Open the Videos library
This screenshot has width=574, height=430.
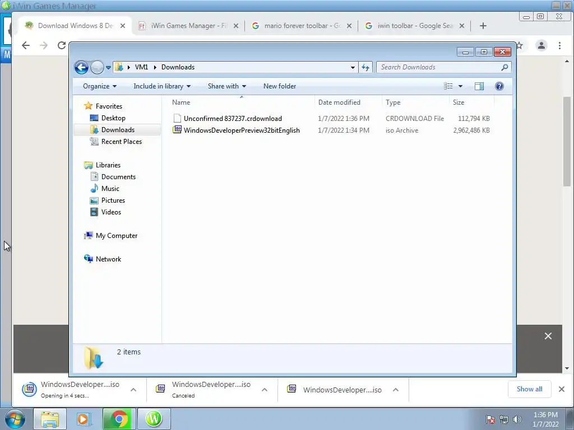111,212
